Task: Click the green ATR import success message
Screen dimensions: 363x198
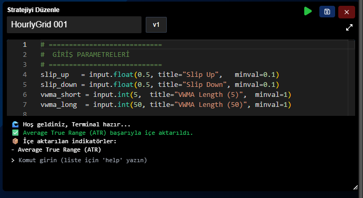Action: pyautogui.click(x=108, y=133)
